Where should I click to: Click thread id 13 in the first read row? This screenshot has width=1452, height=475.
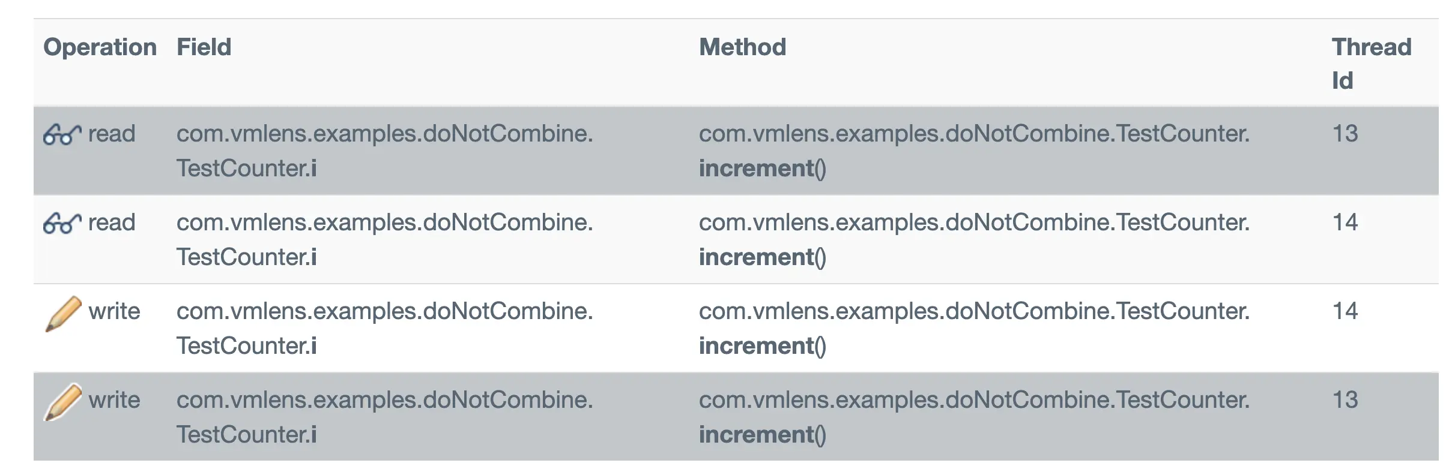(x=1345, y=134)
